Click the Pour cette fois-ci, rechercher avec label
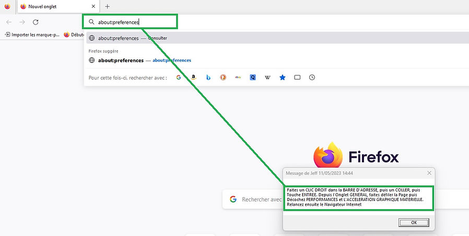 (128, 78)
